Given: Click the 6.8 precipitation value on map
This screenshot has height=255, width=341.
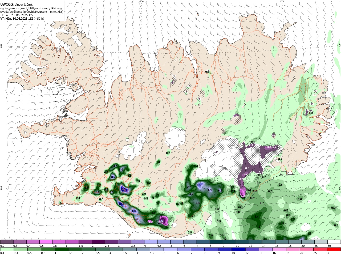Looking at the screenshot, I should [136, 219].
